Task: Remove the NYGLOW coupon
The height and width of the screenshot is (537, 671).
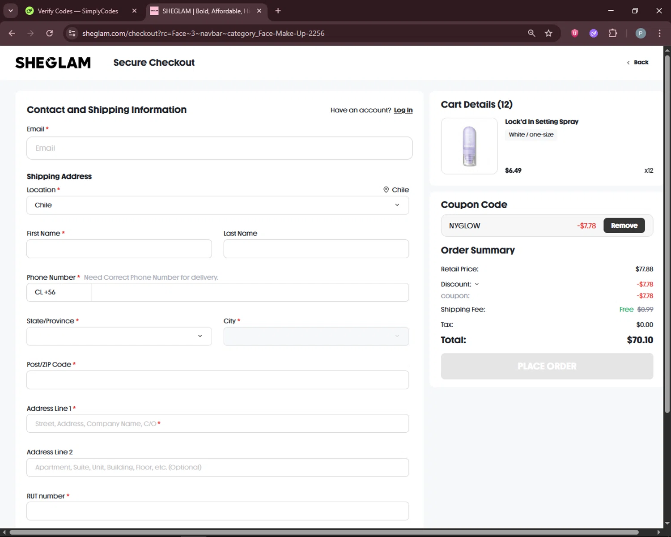Action: tap(624, 226)
